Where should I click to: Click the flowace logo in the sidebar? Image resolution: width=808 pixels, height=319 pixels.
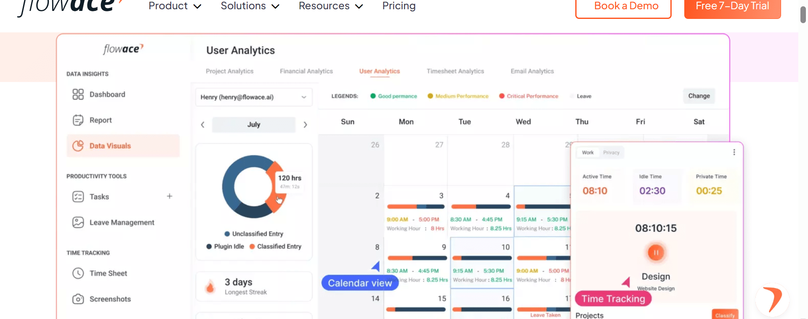coord(123,49)
